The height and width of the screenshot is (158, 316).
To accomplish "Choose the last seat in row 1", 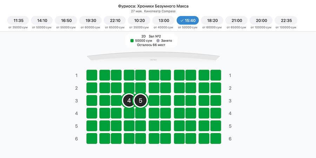I will (x=216, y=75).
